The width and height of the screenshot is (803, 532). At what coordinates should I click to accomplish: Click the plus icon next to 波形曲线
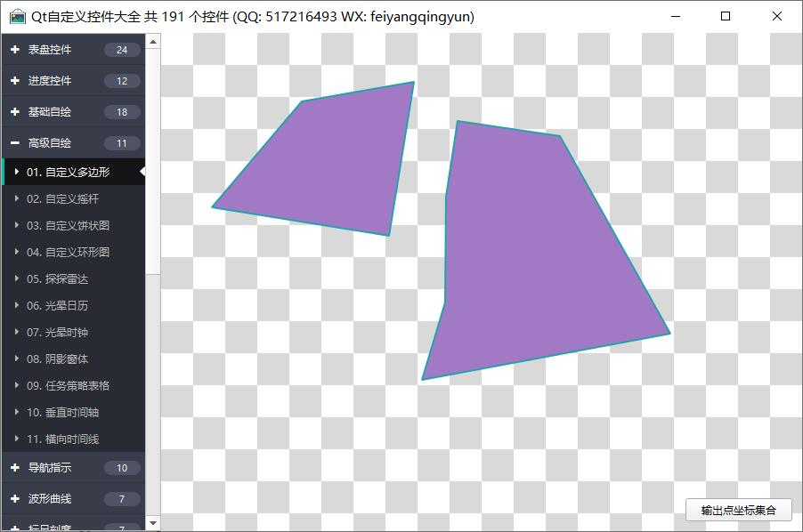tap(15, 499)
